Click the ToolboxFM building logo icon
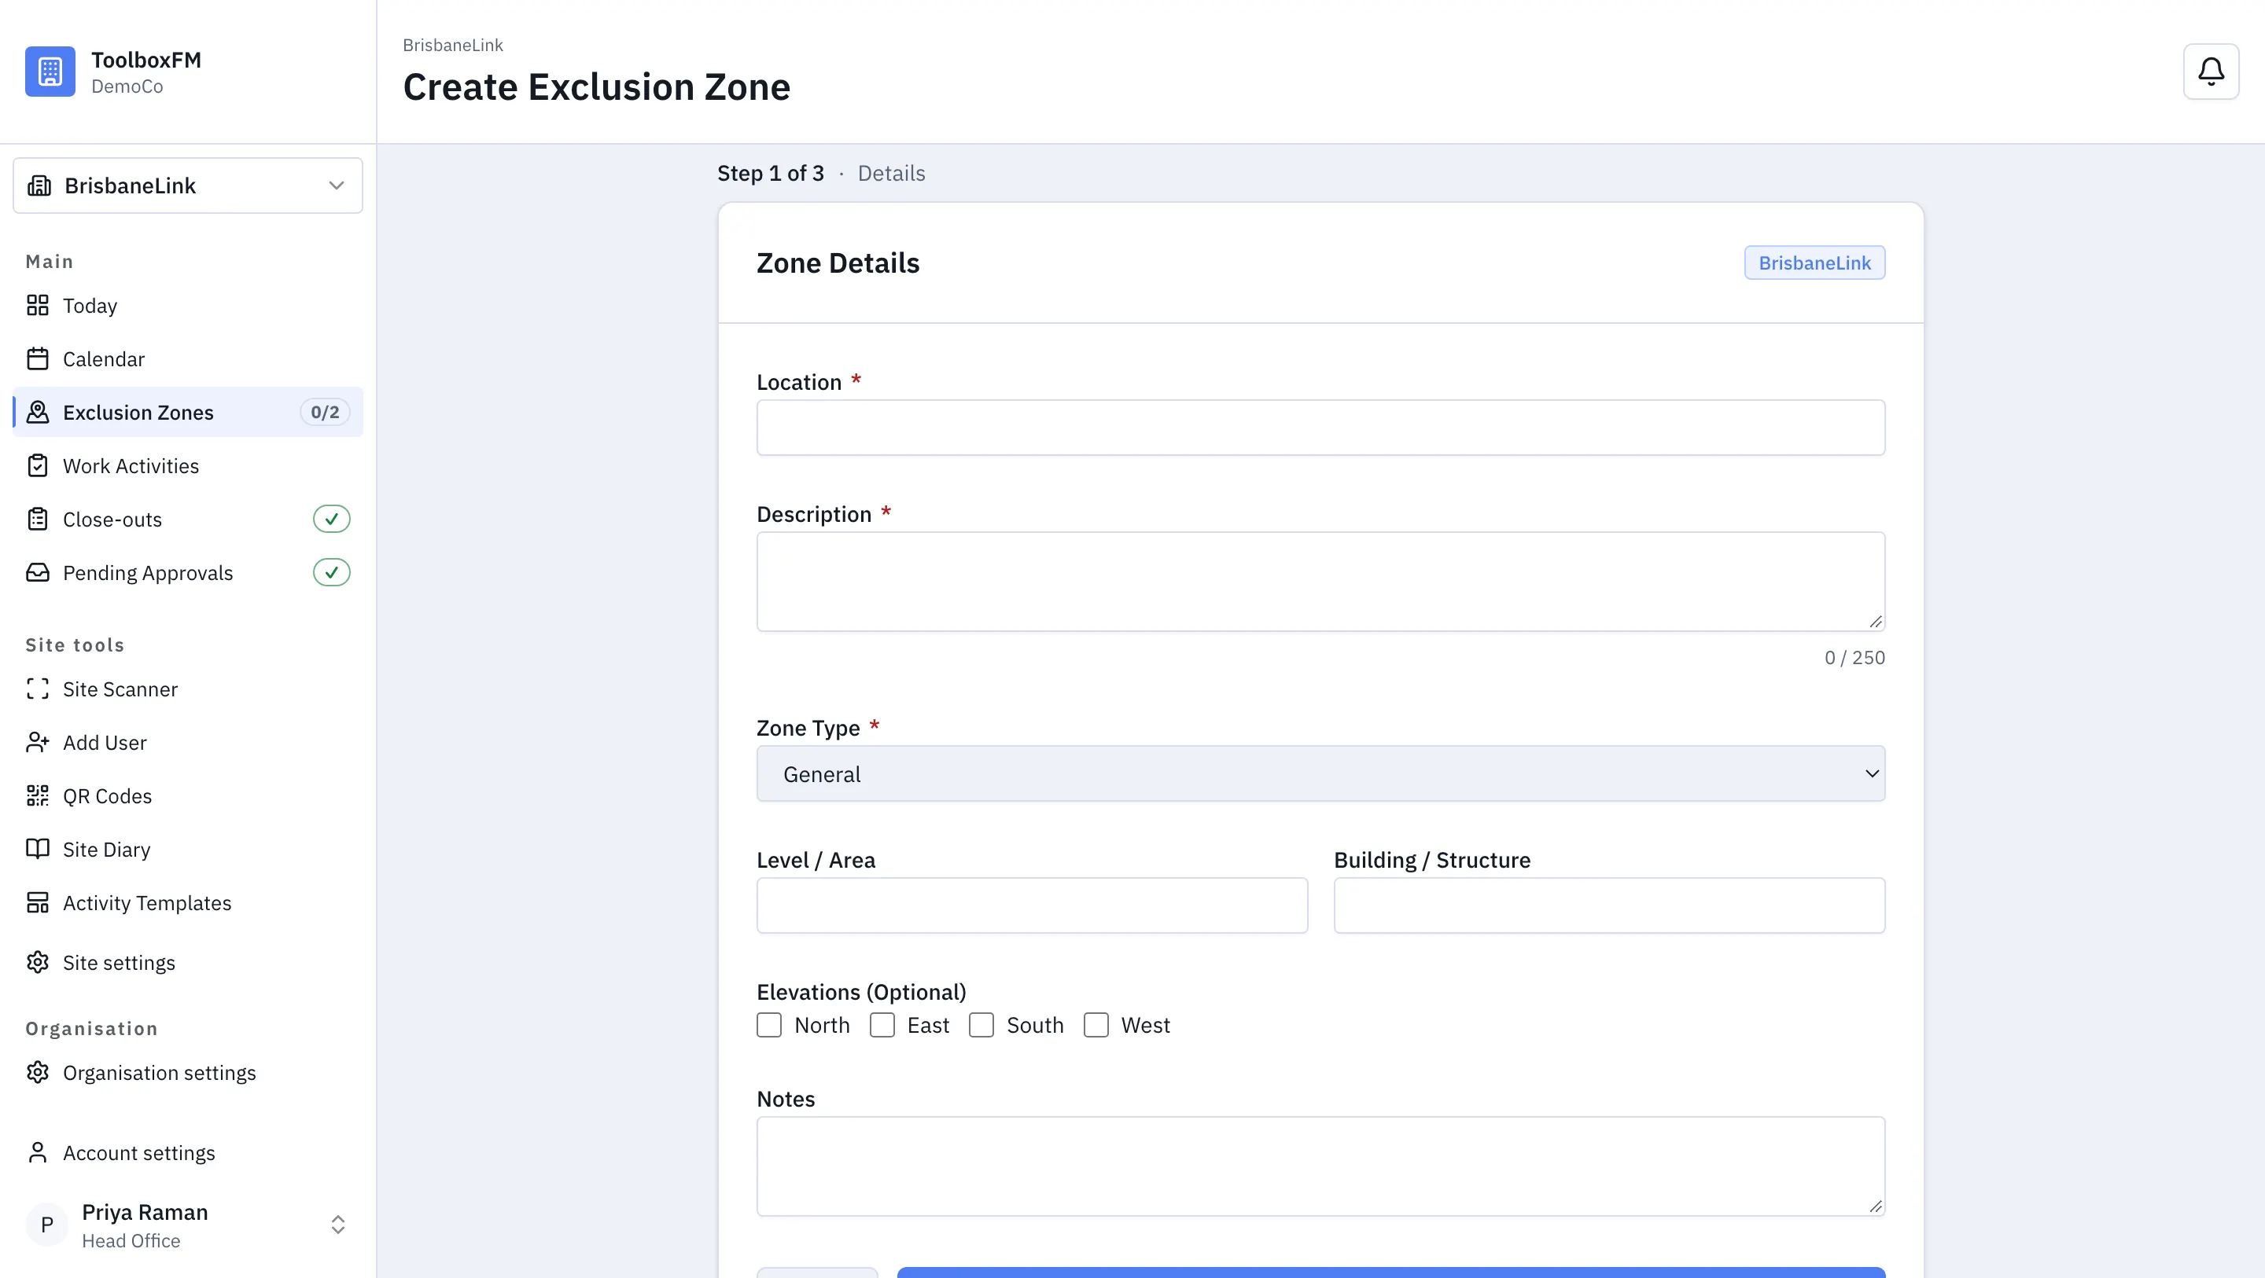Viewport: 2265px width, 1278px height. click(50, 72)
